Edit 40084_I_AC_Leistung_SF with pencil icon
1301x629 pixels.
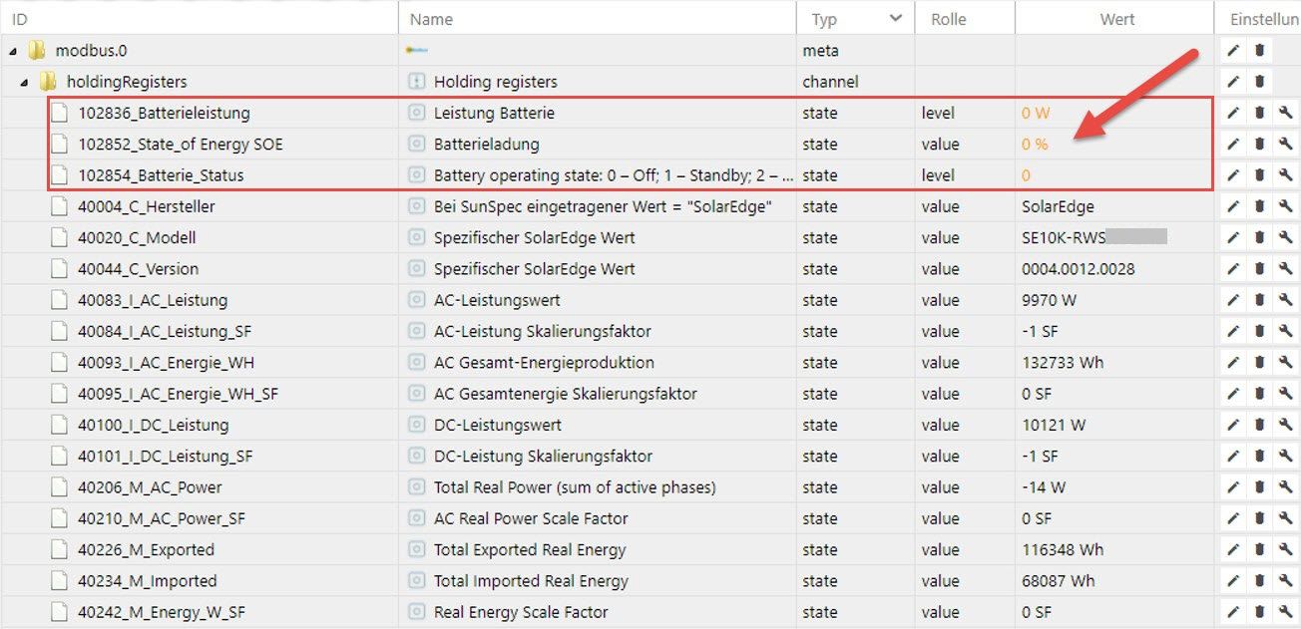(1233, 331)
